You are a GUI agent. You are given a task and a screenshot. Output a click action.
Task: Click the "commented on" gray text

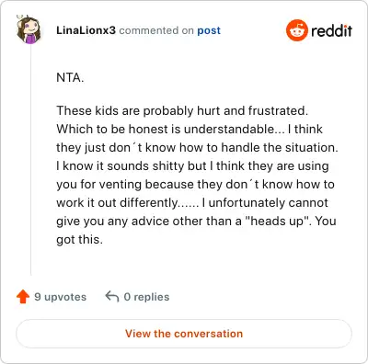click(x=156, y=30)
